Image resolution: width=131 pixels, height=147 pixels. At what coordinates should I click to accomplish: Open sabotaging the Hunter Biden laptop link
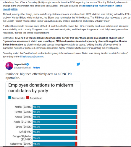click(62, 7)
